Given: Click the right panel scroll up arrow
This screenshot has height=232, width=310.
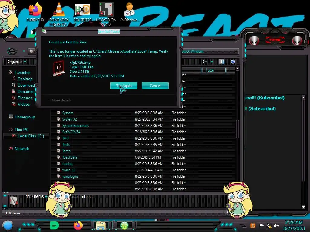Looking at the screenshot, I should (303, 97).
